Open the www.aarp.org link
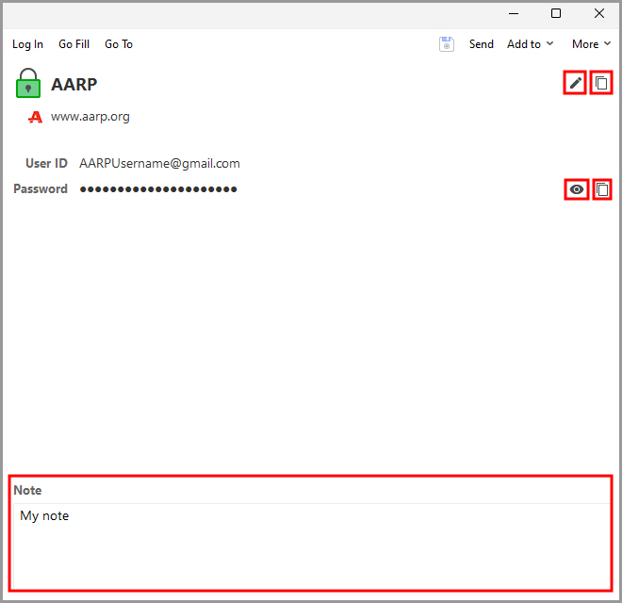 90,117
